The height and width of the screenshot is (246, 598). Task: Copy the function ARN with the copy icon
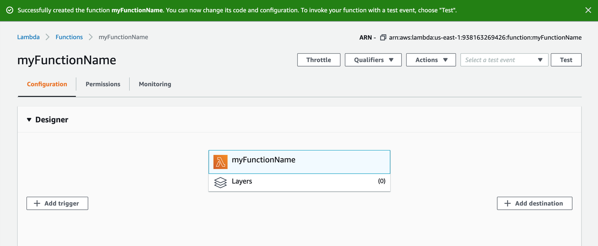coord(383,38)
